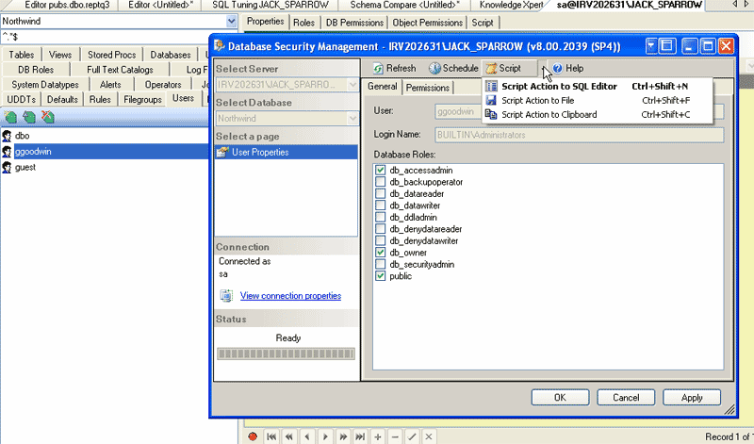Click the connection properties icon beside the link
754x444 pixels.
coord(226,295)
